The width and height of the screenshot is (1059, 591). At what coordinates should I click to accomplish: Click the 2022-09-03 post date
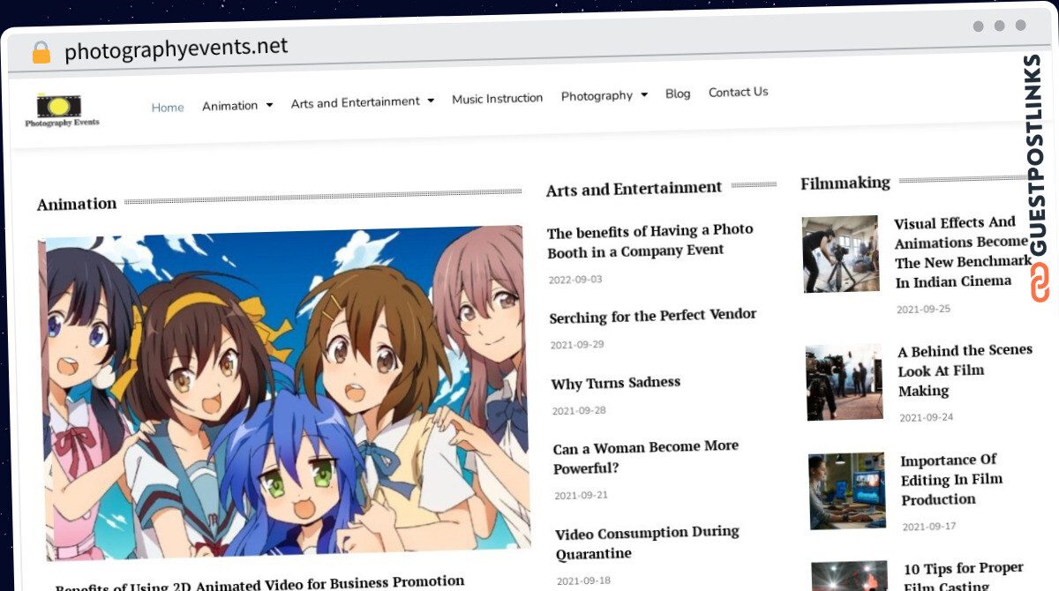point(575,280)
